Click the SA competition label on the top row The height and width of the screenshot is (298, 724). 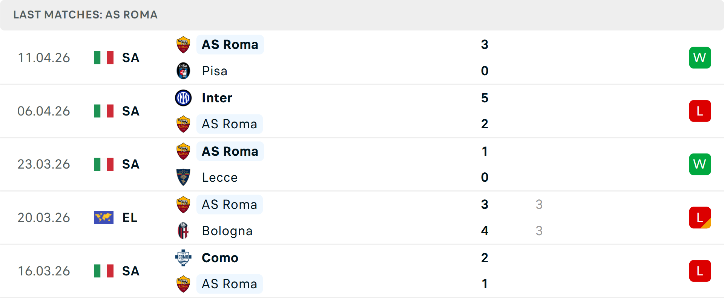click(130, 58)
